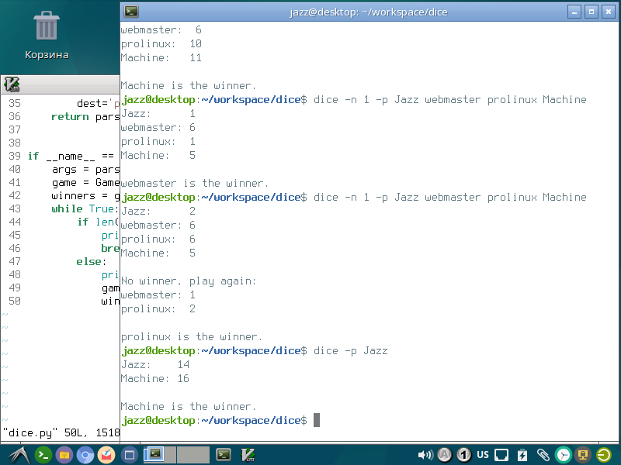The width and height of the screenshot is (621, 465).
Task: Minimize the terminal window
Action: coord(574,12)
